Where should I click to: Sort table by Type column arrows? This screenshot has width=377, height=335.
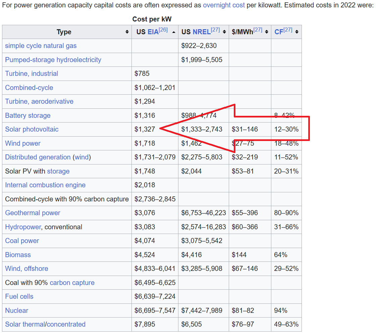pyautogui.click(x=127, y=32)
